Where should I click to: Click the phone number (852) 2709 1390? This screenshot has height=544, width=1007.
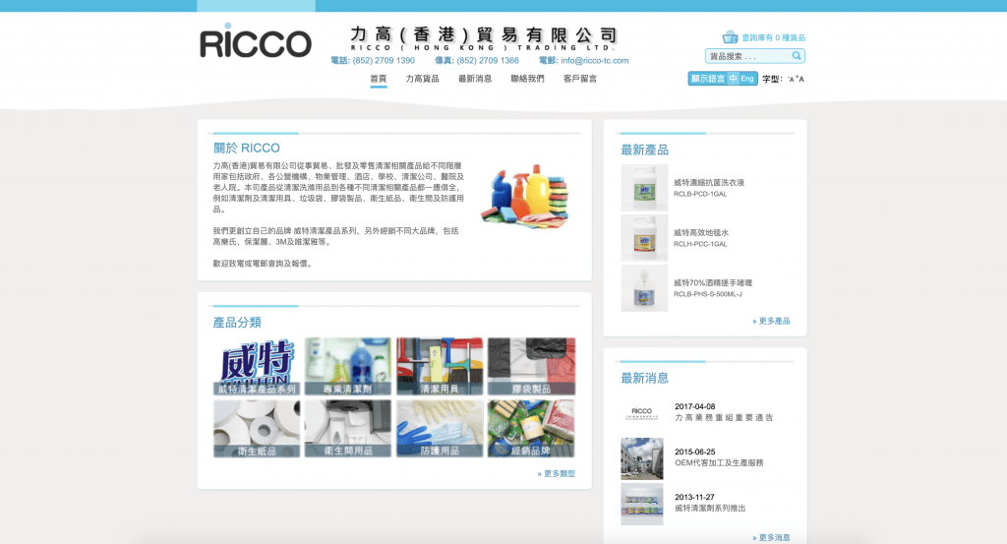pos(384,60)
